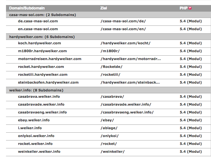
Task: Open the motorradreisen.hardywelker.com subdomain
Action: 50,59
